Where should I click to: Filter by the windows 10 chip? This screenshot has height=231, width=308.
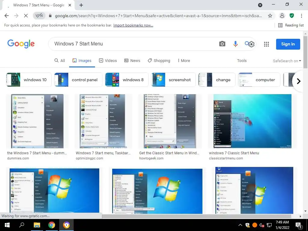coord(29,80)
